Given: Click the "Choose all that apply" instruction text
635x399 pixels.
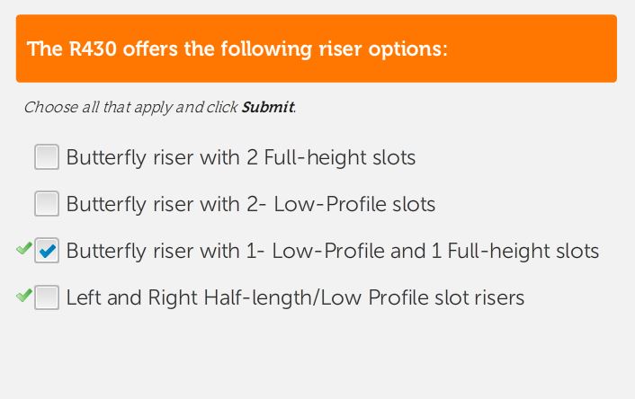Looking at the screenshot, I should (x=97, y=108).
